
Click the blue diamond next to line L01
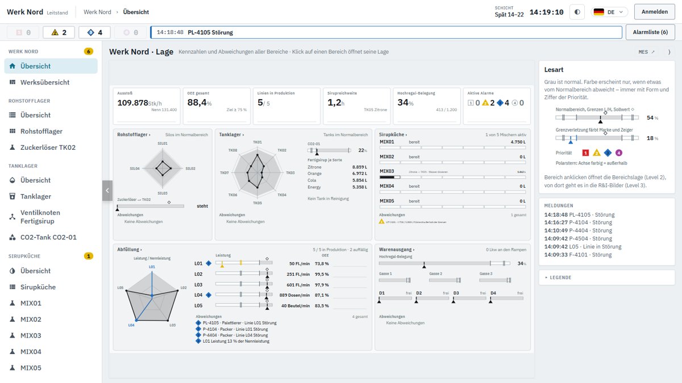[x=209, y=263]
